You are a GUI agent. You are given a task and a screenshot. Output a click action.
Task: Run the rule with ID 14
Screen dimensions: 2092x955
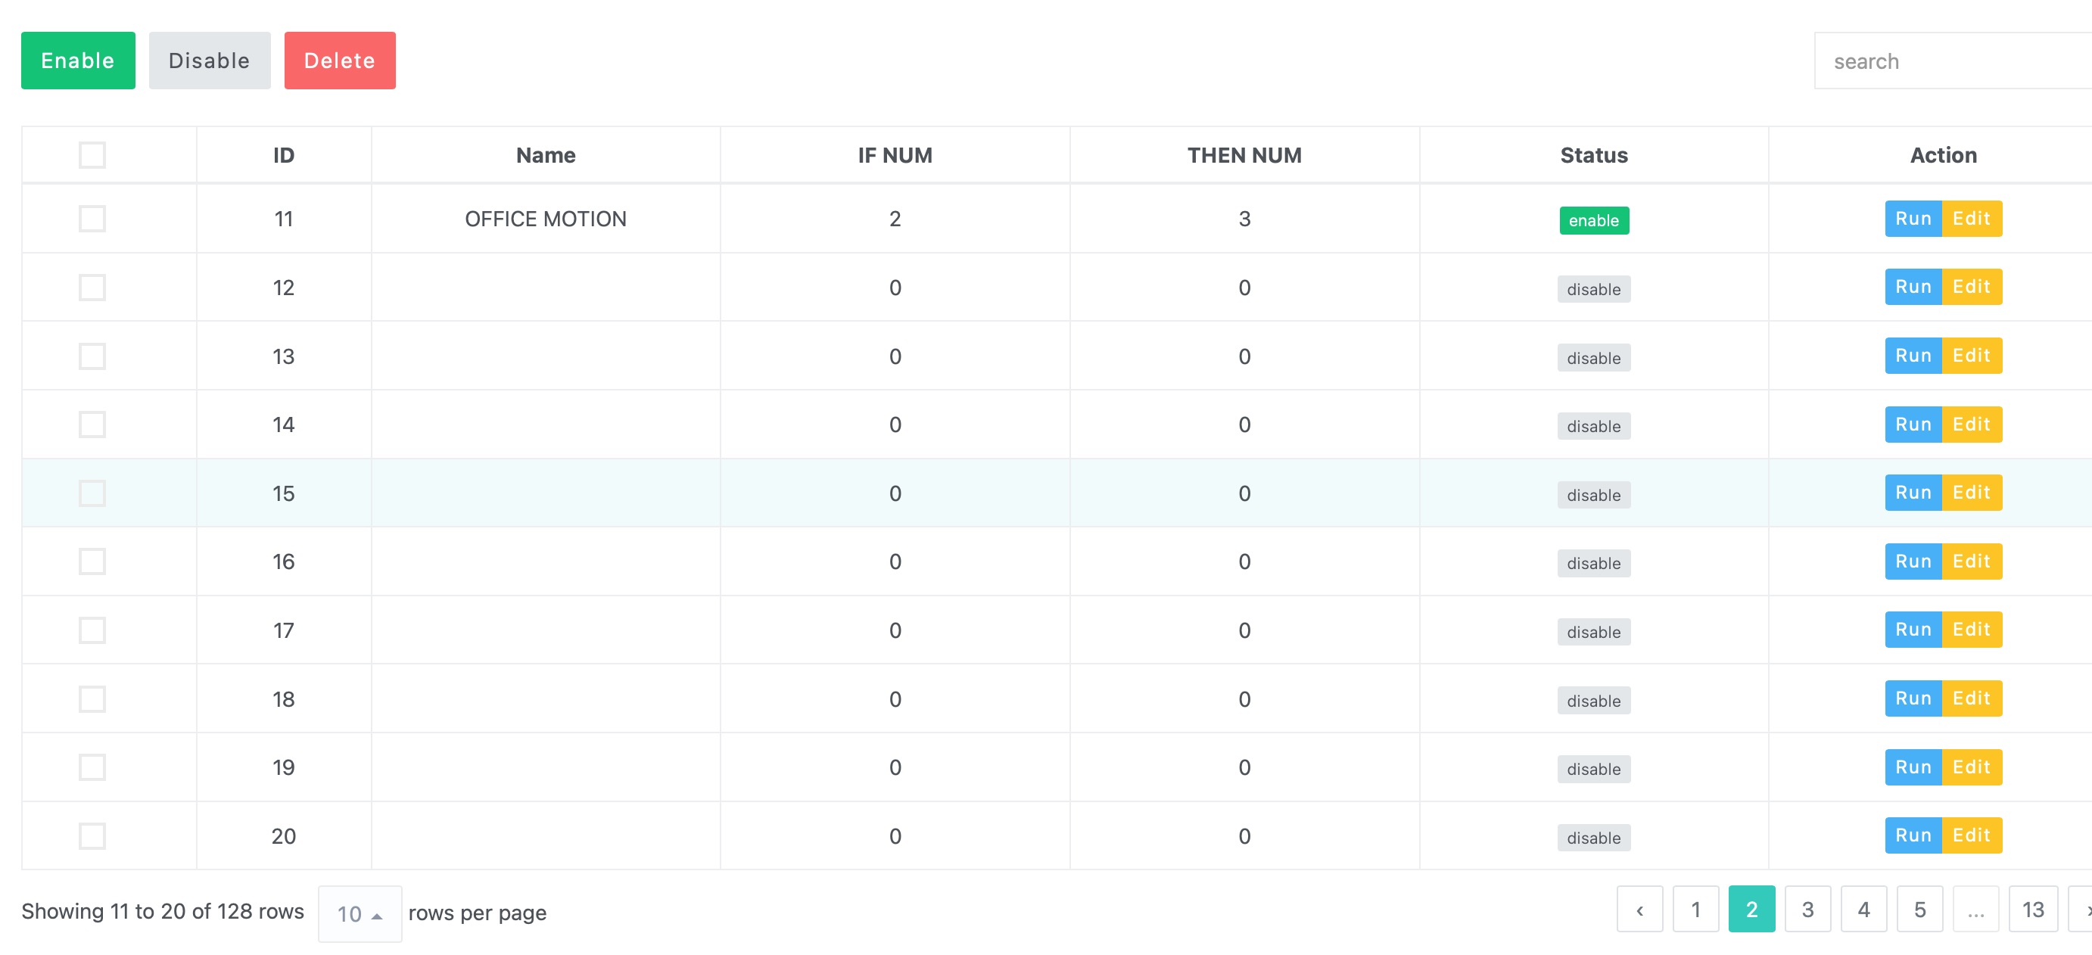point(1913,424)
